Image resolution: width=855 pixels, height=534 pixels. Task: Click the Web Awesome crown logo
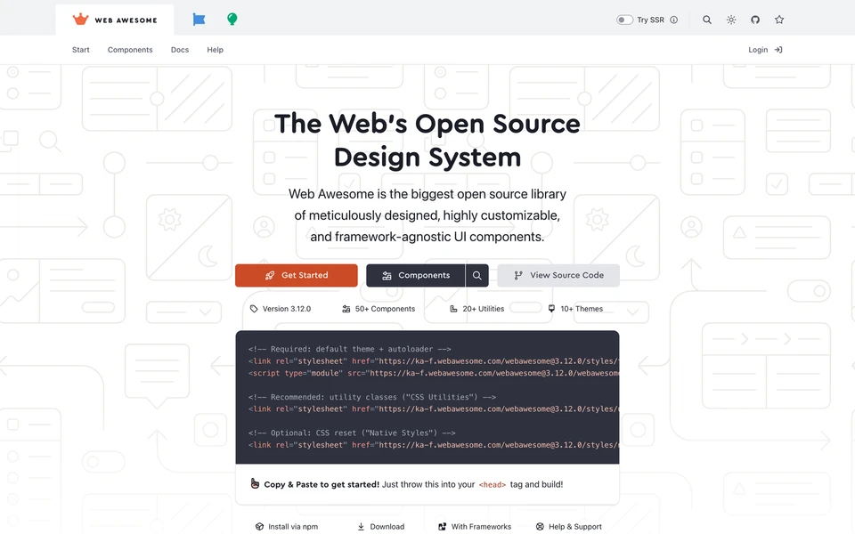tap(81, 20)
